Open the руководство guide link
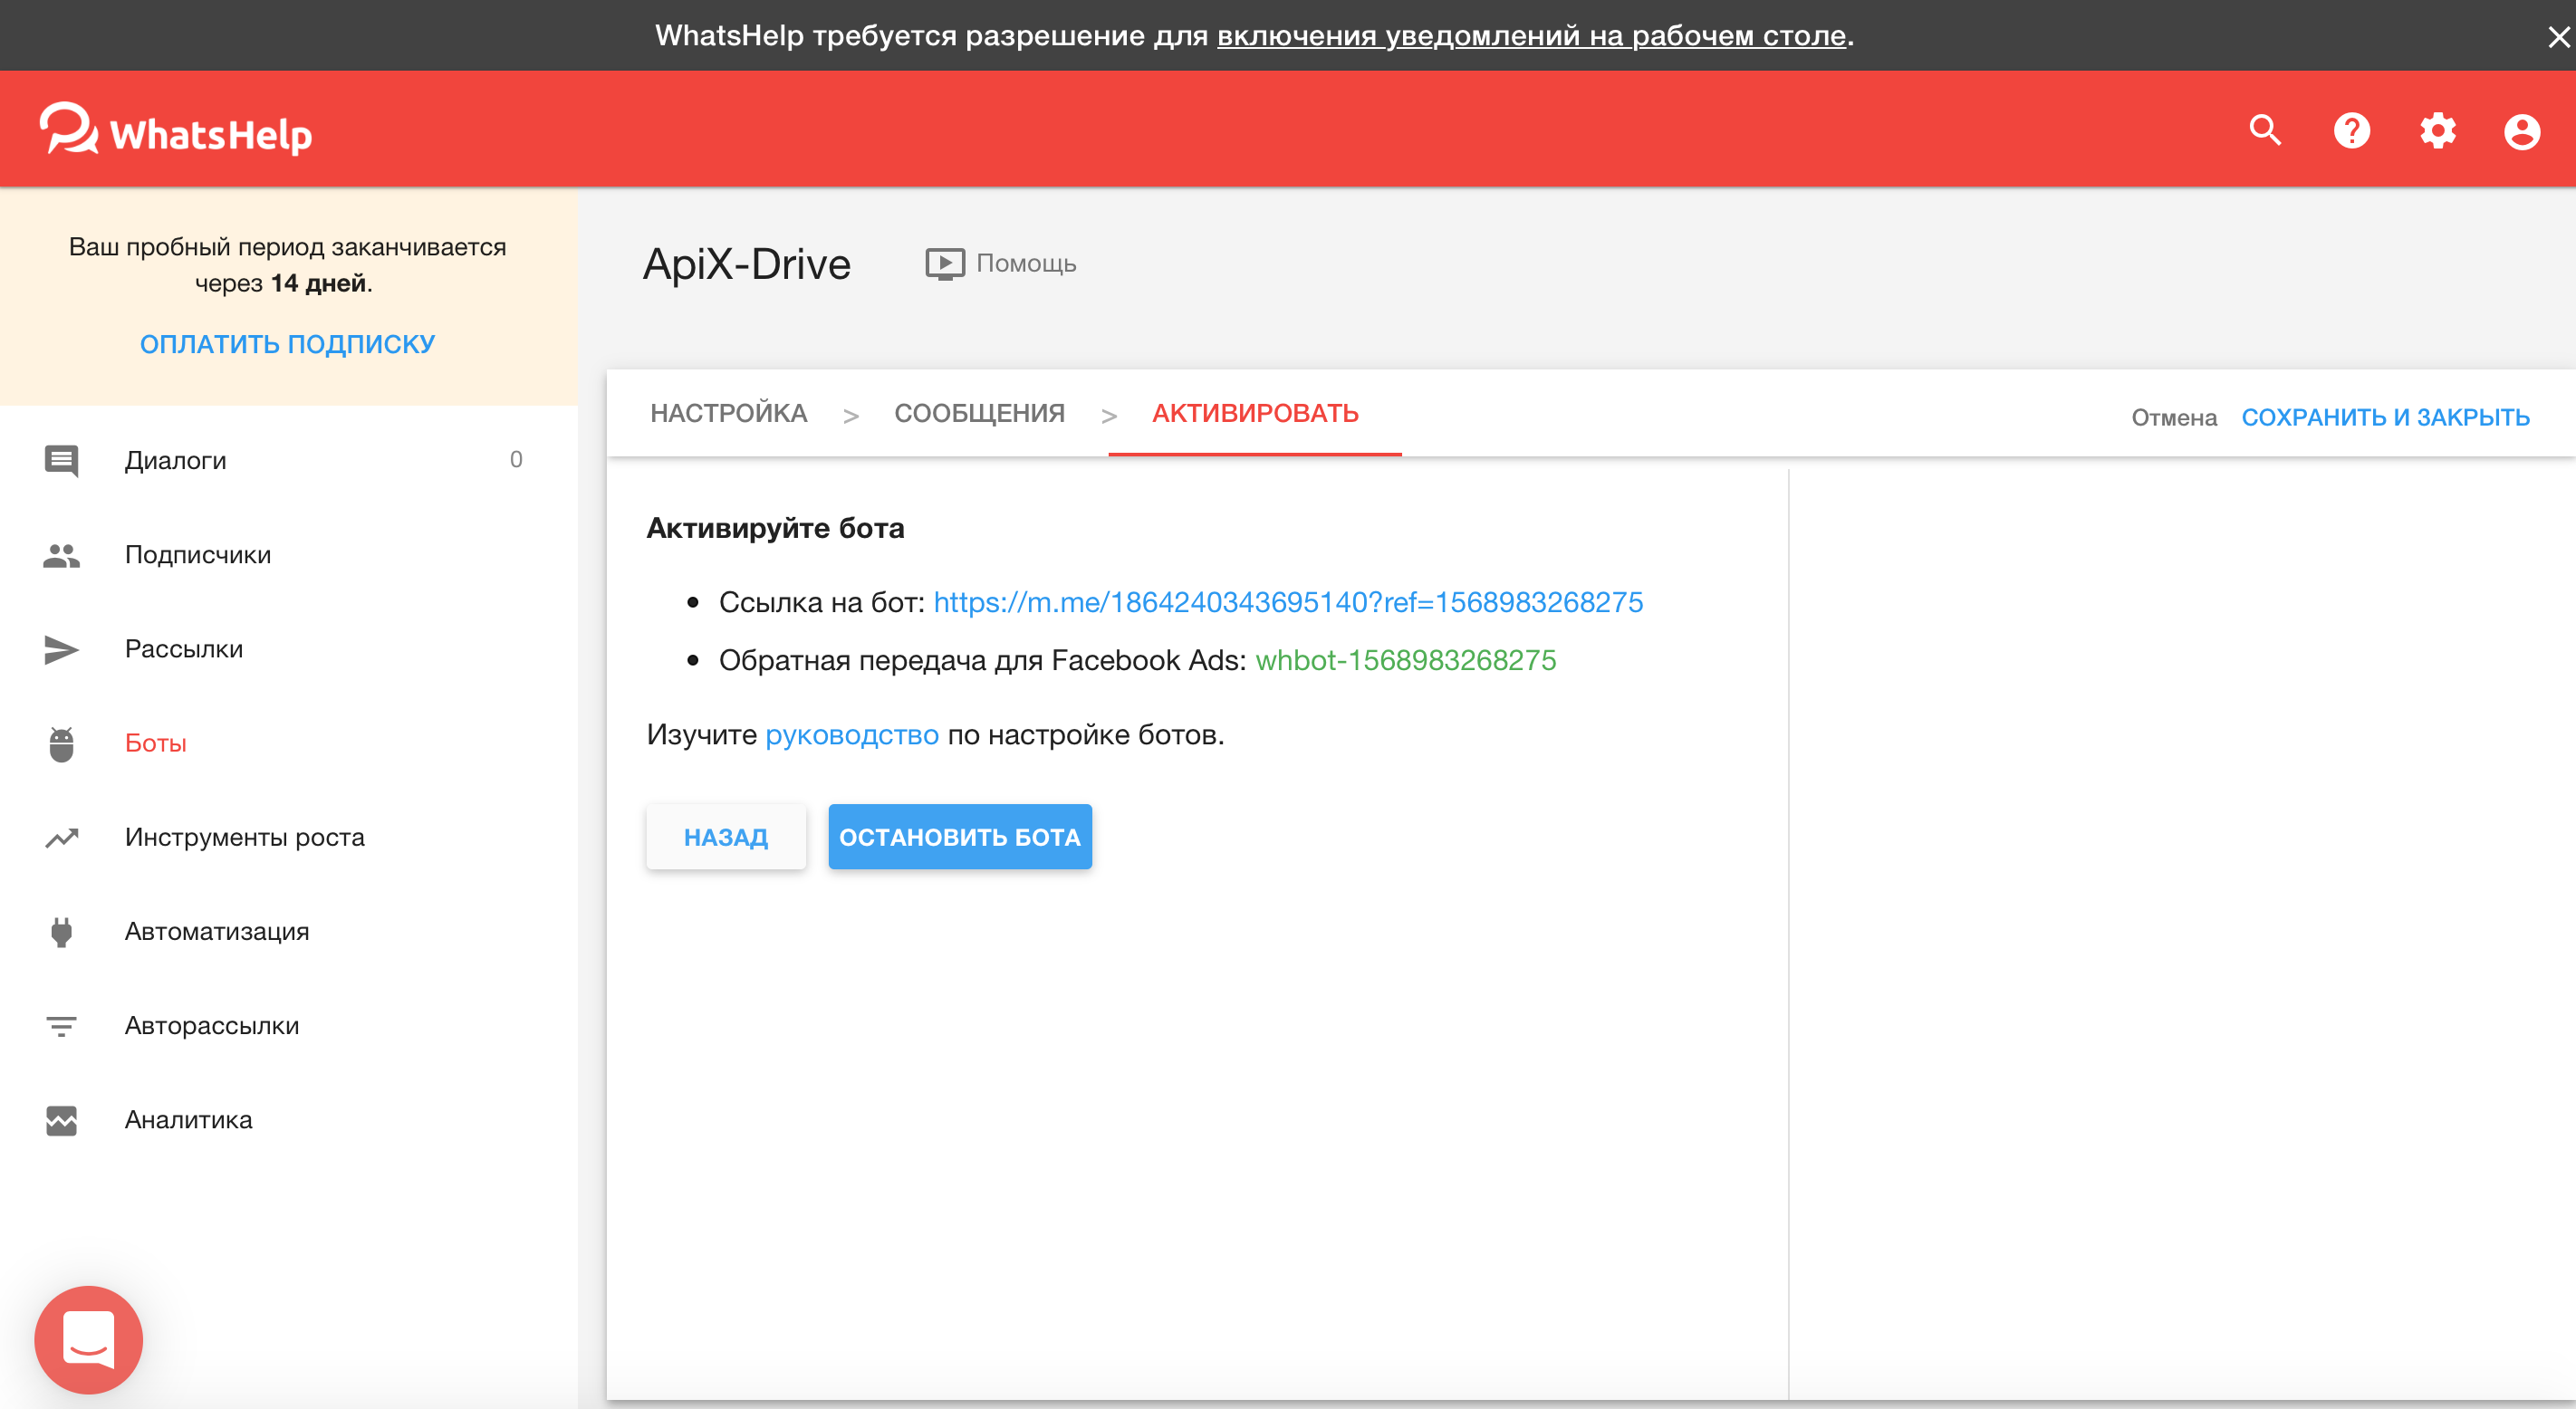Image resolution: width=2576 pixels, height=1409 pixels. (x=851, y=735)
